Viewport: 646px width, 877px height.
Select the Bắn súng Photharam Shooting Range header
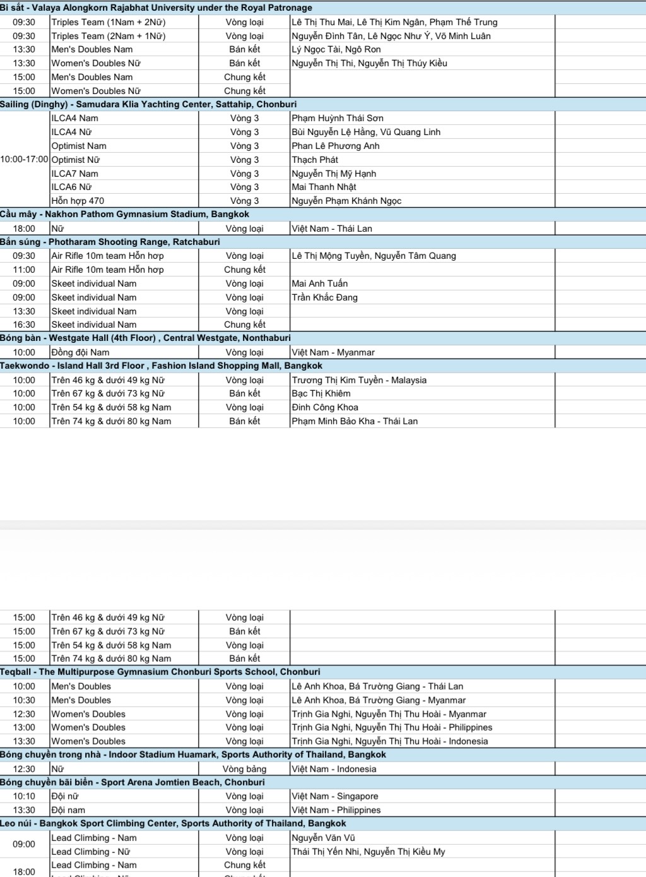tap(110, 242)
